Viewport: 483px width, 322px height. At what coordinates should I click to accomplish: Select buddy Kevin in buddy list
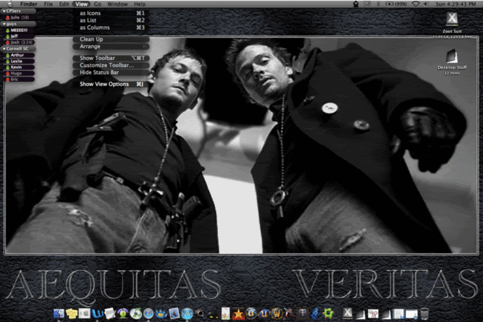(17, 67)
